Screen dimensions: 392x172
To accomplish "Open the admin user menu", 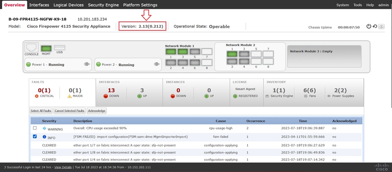I will (x=383, y=5).
